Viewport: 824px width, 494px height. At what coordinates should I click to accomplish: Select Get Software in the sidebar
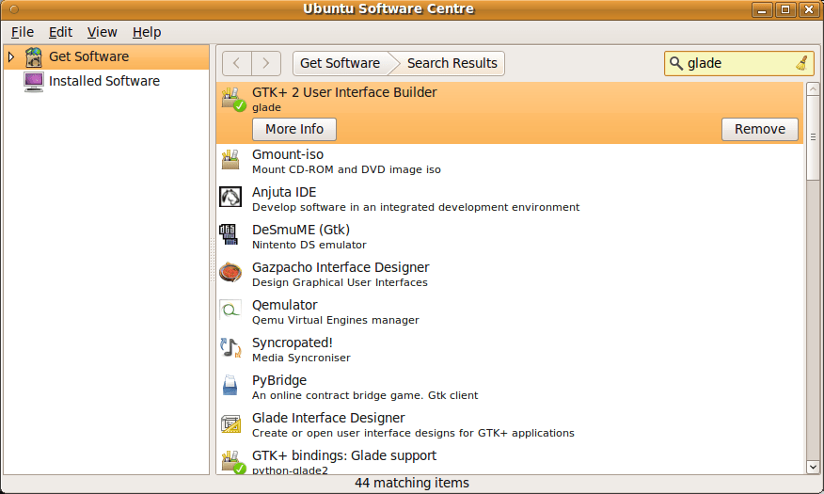(106, 56)
